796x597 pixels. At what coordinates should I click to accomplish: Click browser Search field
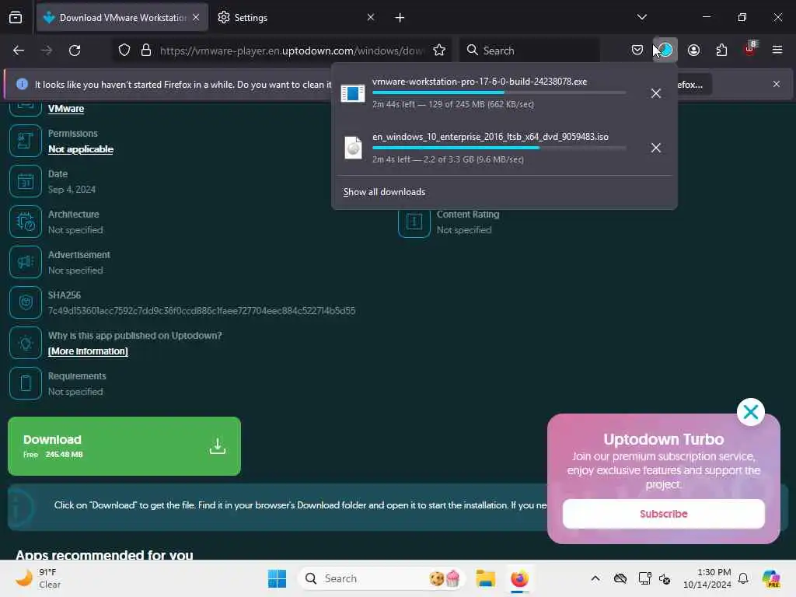[530, 51]
